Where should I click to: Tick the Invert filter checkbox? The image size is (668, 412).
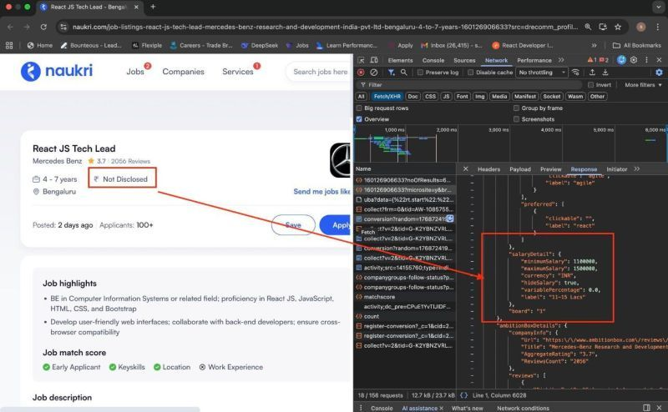pyautogui.click(x=590, y=85)
